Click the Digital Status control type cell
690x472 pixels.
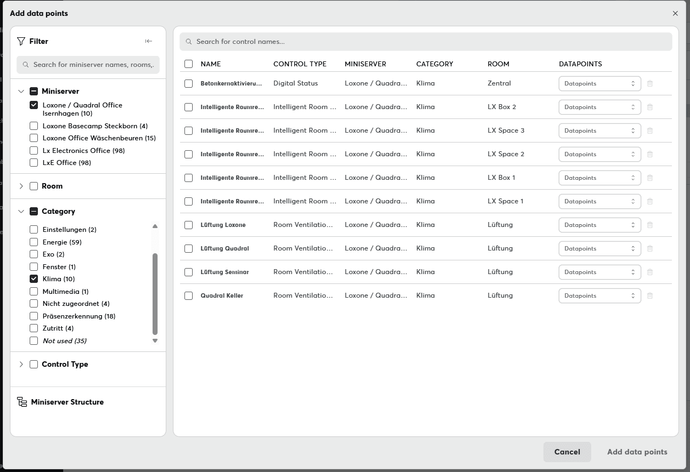click(x=295, y=83)
